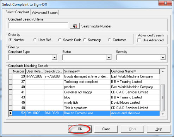Click the results scrollbar up arrow
Image resolution: width=174 pixels, height=137 pixels.
point(163,71)
